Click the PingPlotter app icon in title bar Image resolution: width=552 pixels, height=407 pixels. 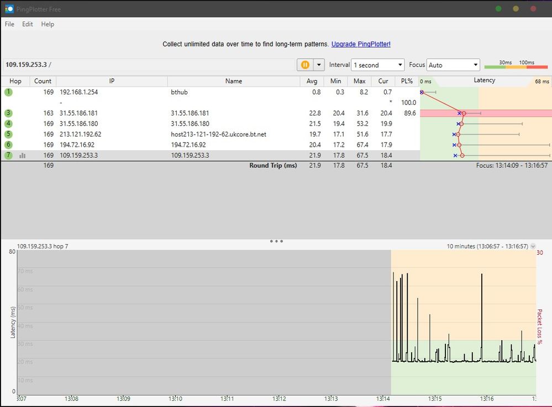tap(8, 8)
